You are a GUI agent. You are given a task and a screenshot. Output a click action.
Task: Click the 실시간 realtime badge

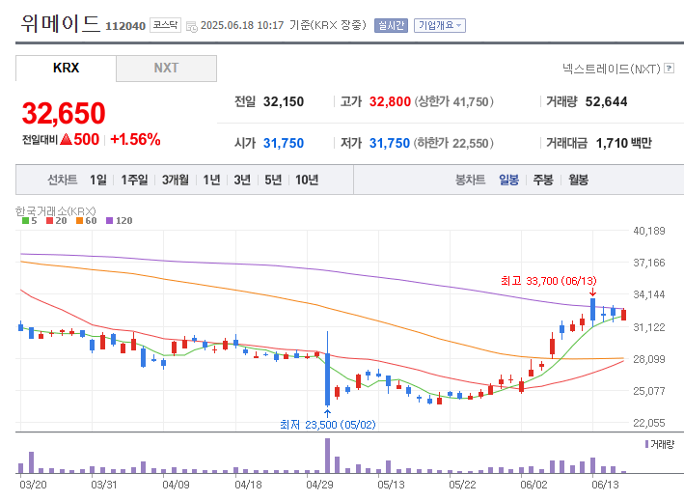tap(391, 26)
